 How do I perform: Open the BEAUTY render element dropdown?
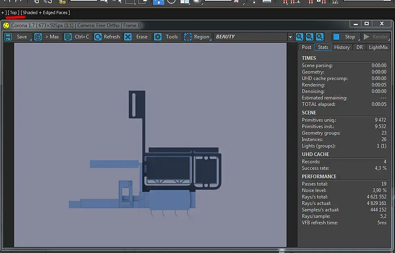[x=290, y=37]
